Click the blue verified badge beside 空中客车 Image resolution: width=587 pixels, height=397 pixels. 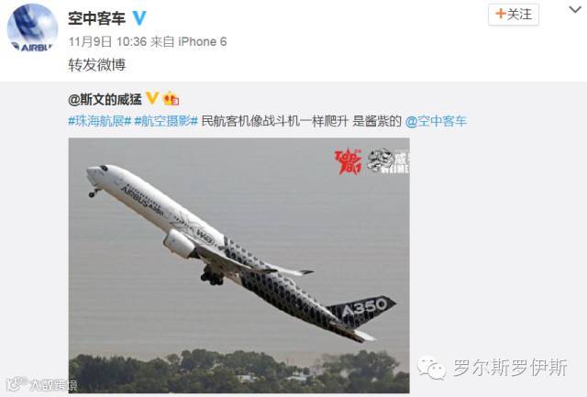coord(139,18)
